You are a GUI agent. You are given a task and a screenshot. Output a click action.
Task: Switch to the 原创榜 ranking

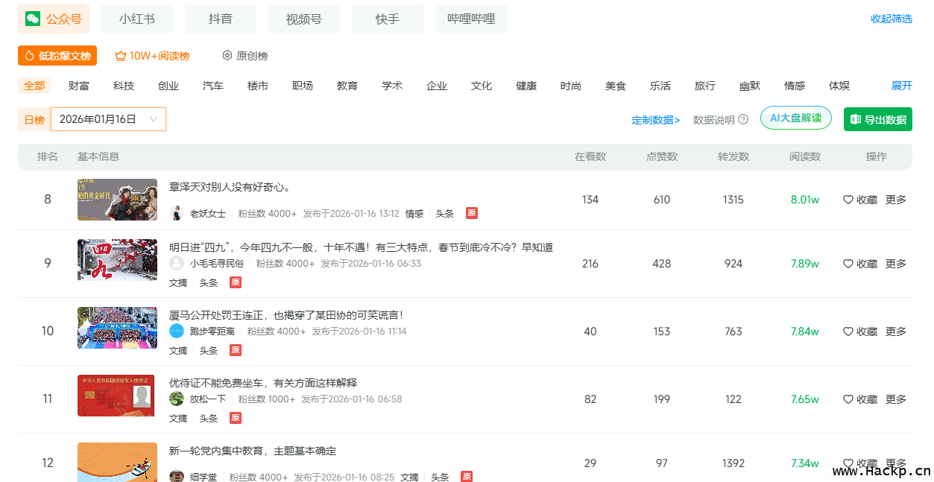tap(244, 56)
